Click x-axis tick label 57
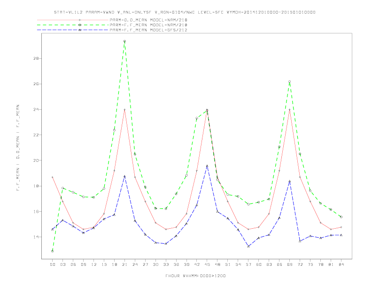The height and width of the screenshot is (288, 372). coord(248,264)
